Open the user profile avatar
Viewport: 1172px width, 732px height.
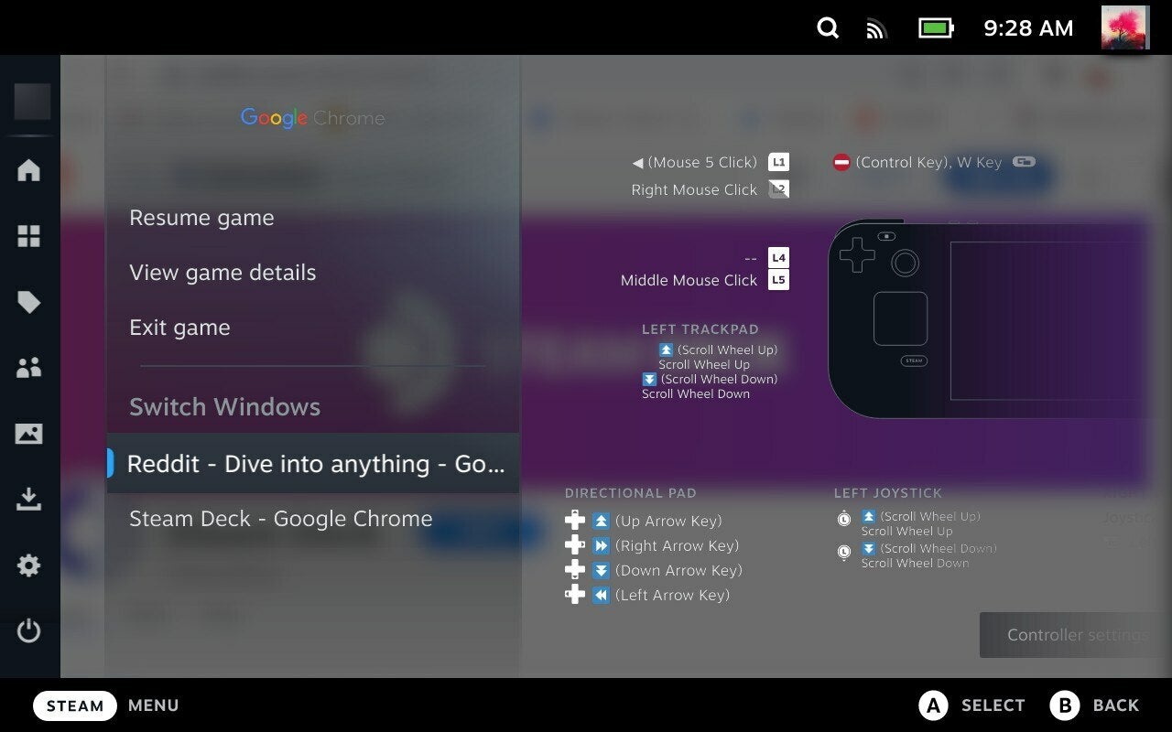point(1124,27)
